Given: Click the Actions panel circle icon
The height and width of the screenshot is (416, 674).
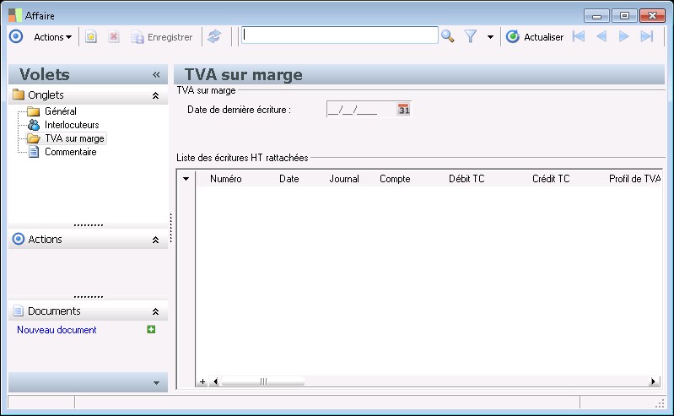Looking at the screenshot, I should click(19, 239).
